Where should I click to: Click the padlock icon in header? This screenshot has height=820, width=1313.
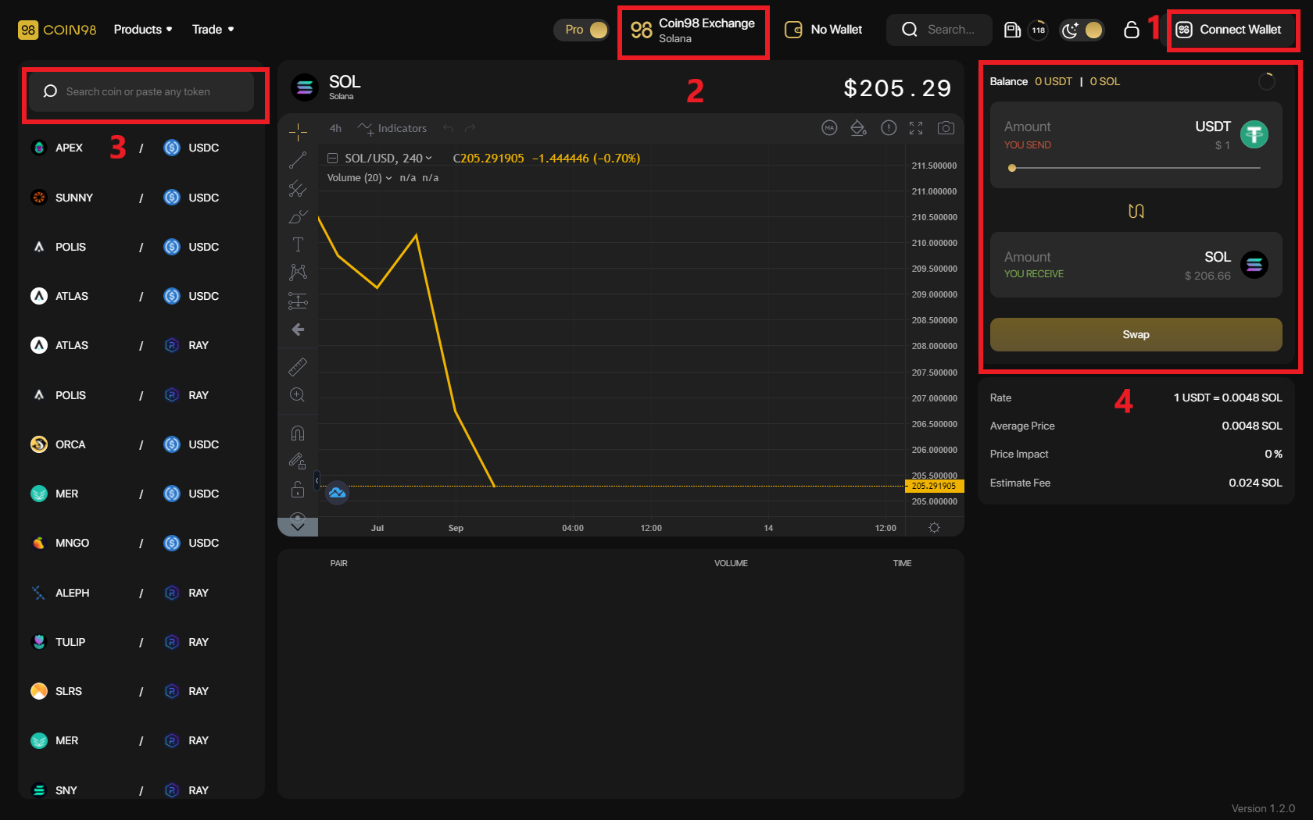tap(1131, 30)
